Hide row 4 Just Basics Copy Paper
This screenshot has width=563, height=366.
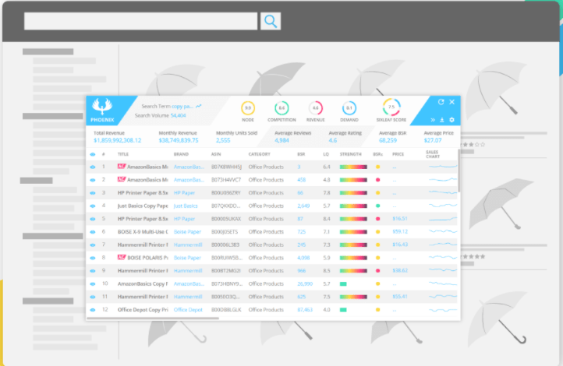(93, 206)
